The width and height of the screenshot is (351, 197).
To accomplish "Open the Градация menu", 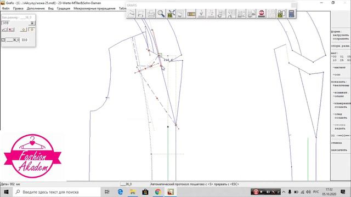I will tap(64, 8).
